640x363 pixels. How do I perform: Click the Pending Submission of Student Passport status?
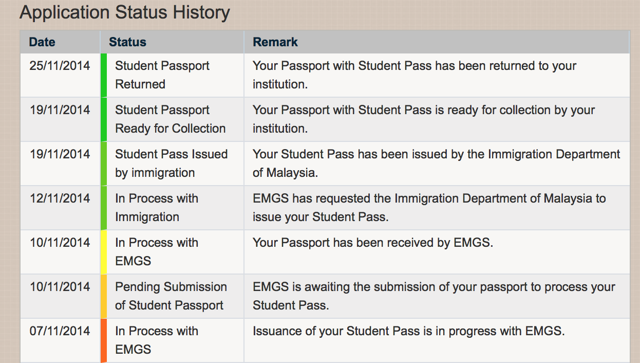pos(171,296)
